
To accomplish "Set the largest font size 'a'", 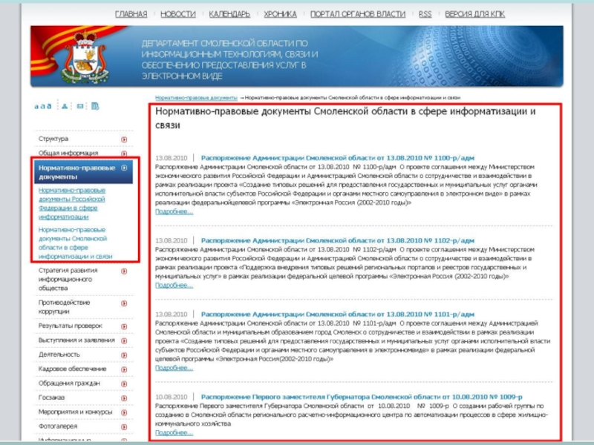I will [x=49, y=106].
